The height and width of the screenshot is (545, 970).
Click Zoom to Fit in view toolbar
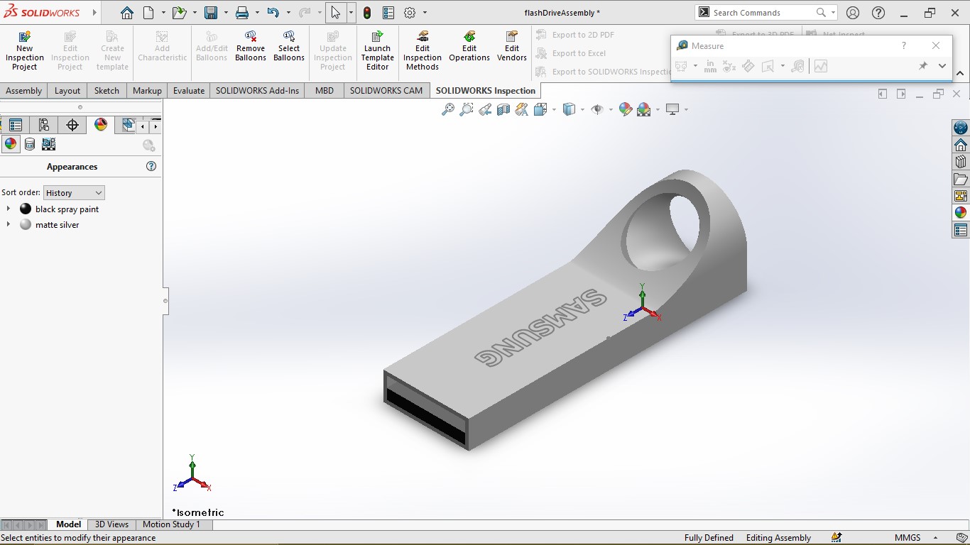tap(448, 109)
